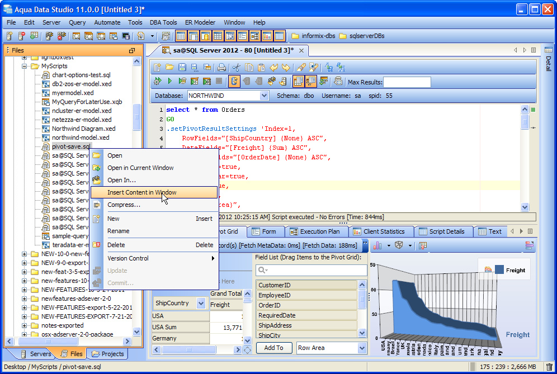Click the Field List vertical scrollbar thumb
The height and width of the screenshot is (374, 557).
click(x=362, y=299)
